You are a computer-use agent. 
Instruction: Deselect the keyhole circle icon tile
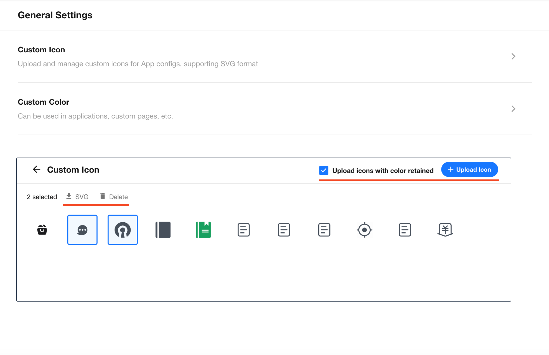tap(123, 230)
